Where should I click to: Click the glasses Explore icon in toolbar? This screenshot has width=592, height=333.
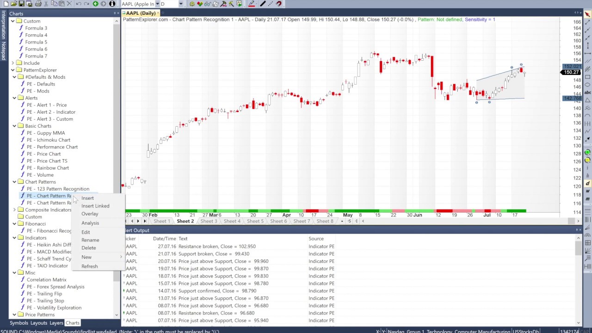[208, 4]
